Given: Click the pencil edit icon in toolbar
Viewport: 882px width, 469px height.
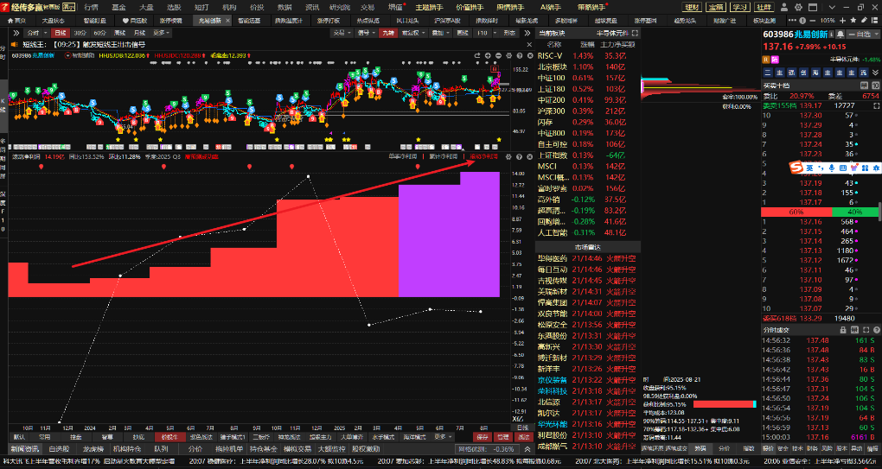Looking at the screenshot, I should (865, 20).
